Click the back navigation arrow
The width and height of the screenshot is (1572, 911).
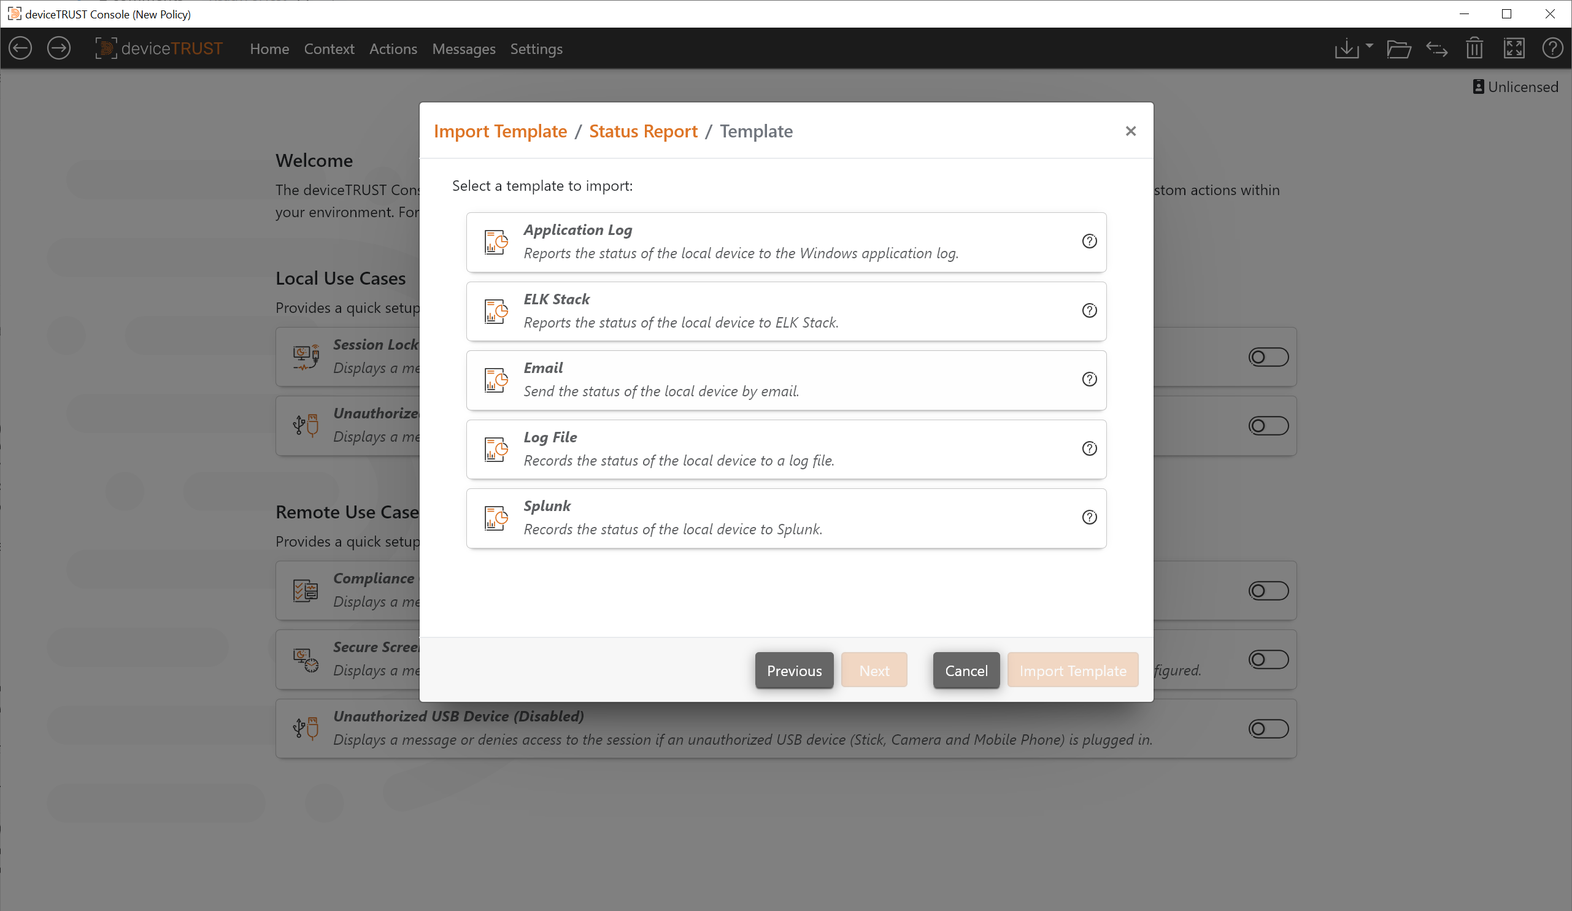click(20, 48)
